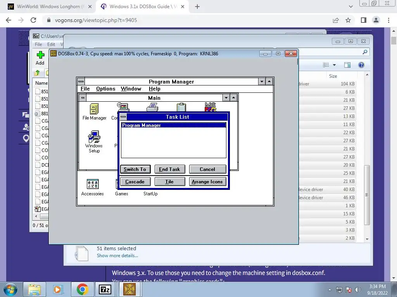Open the 7-Zip File menu

coord(38,44)
